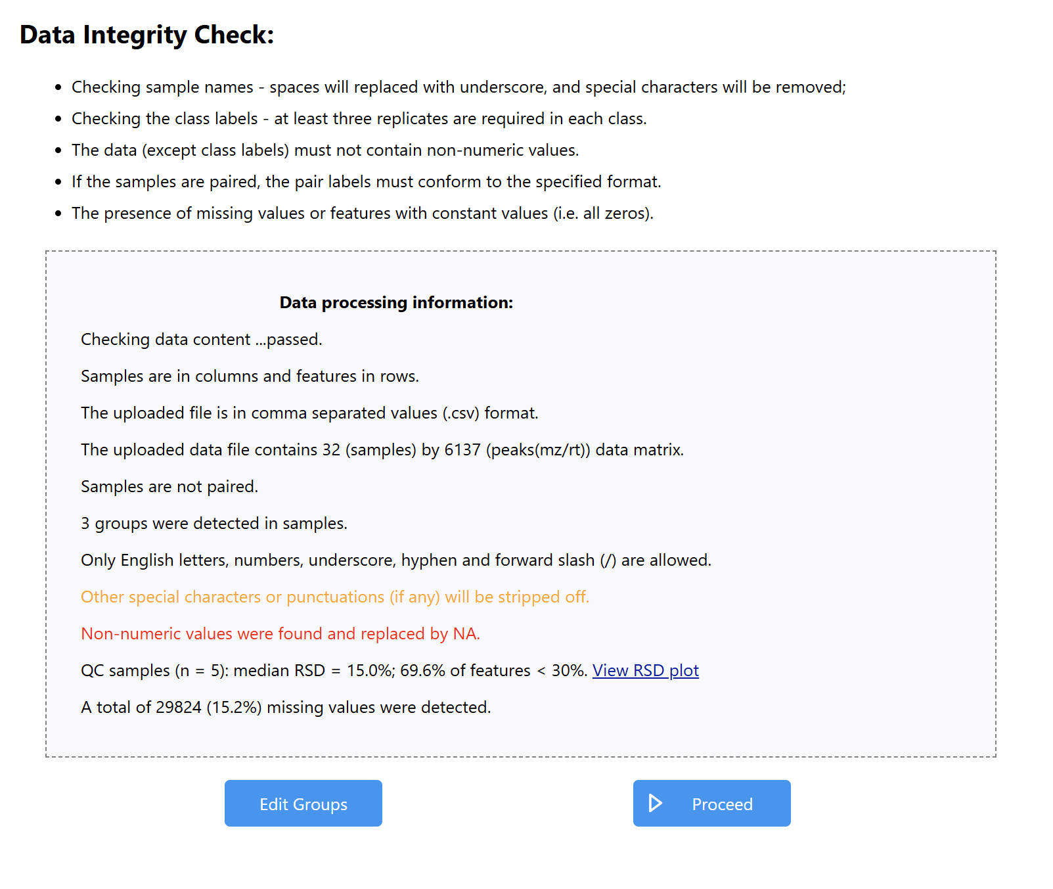
Task: Click the 'Checking data content ...passed' line
Action: pos(201,339)
